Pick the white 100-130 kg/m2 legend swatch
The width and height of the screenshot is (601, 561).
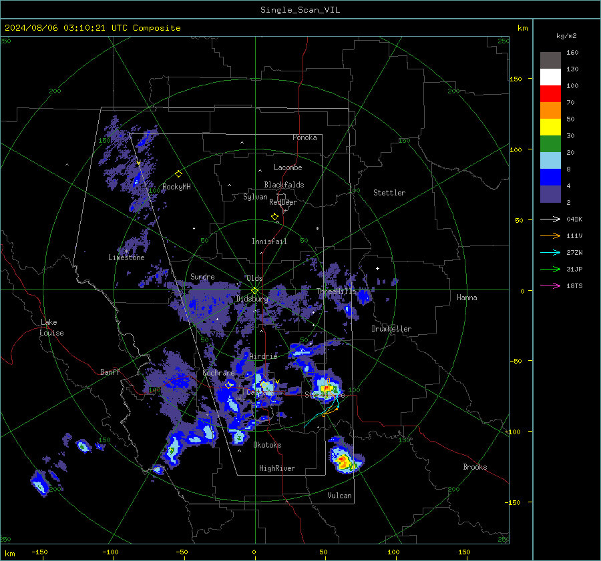(550, 77)
